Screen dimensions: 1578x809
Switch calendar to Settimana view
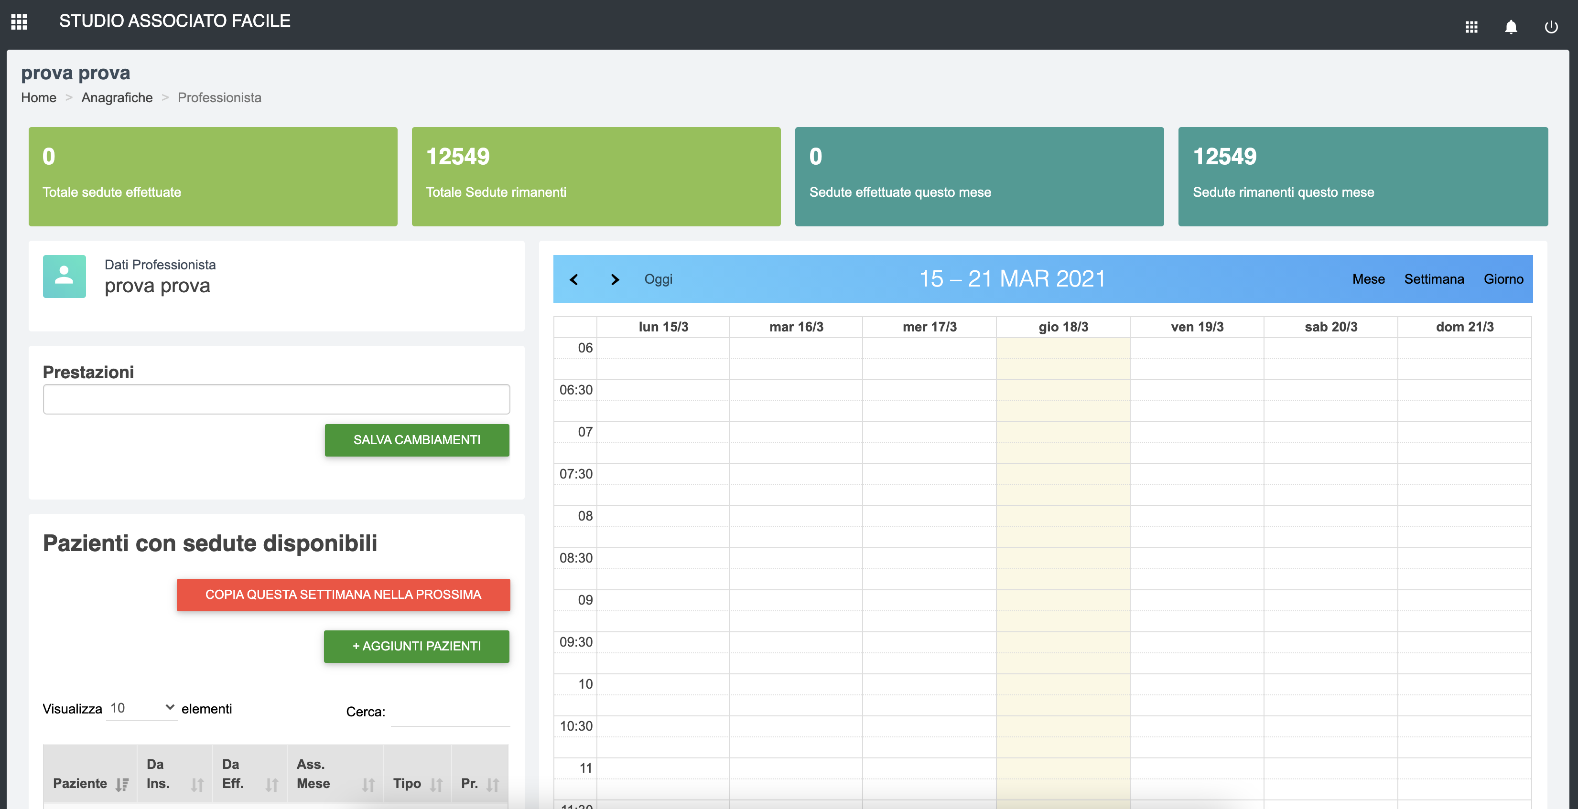click(x=1434, y=279)
